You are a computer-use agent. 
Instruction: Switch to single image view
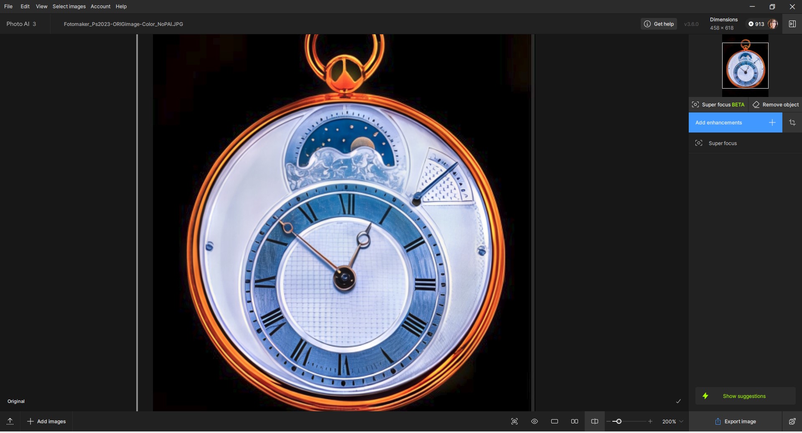(555, 421)
